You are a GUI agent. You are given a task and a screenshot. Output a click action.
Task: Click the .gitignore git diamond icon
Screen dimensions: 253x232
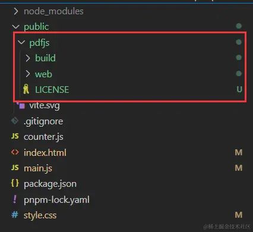(15, 121)
